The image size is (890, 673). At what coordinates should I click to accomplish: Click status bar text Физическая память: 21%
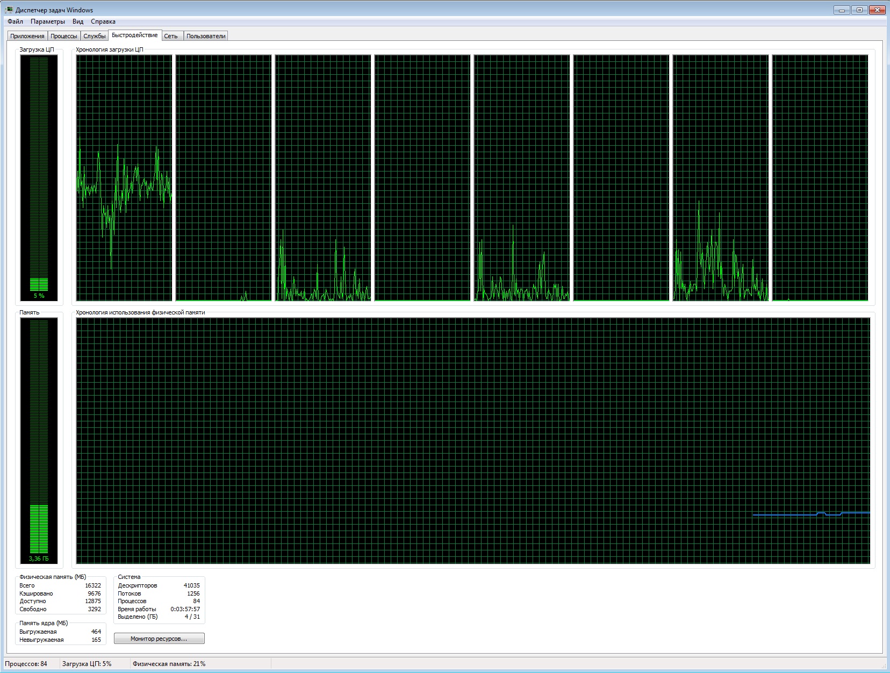click(169, 664)
